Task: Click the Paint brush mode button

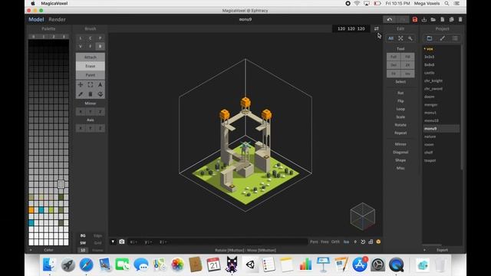Action: 91,75
